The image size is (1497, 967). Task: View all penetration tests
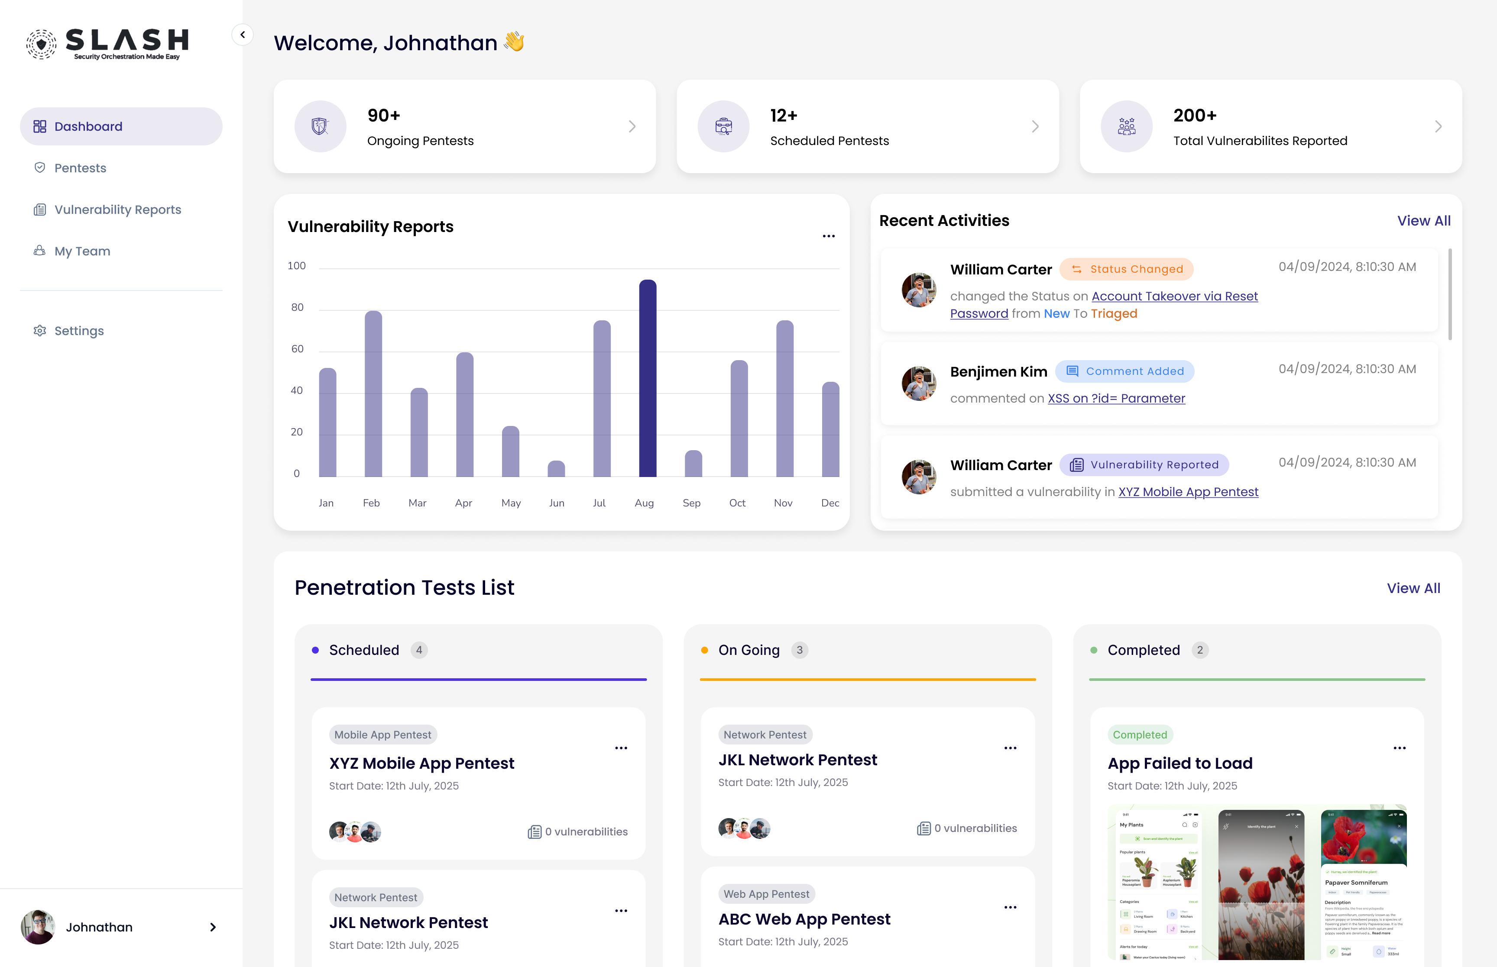pyautogui.click(x=1413, y=588)
